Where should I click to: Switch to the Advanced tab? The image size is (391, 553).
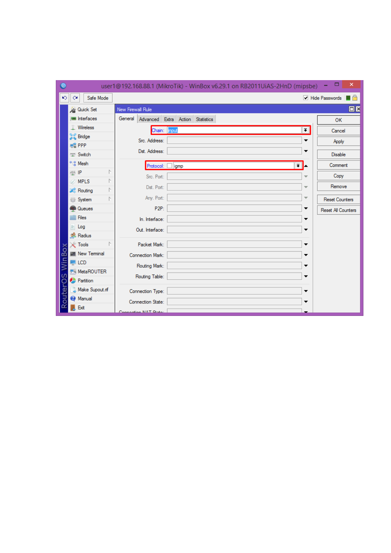(x=149, y=120)
